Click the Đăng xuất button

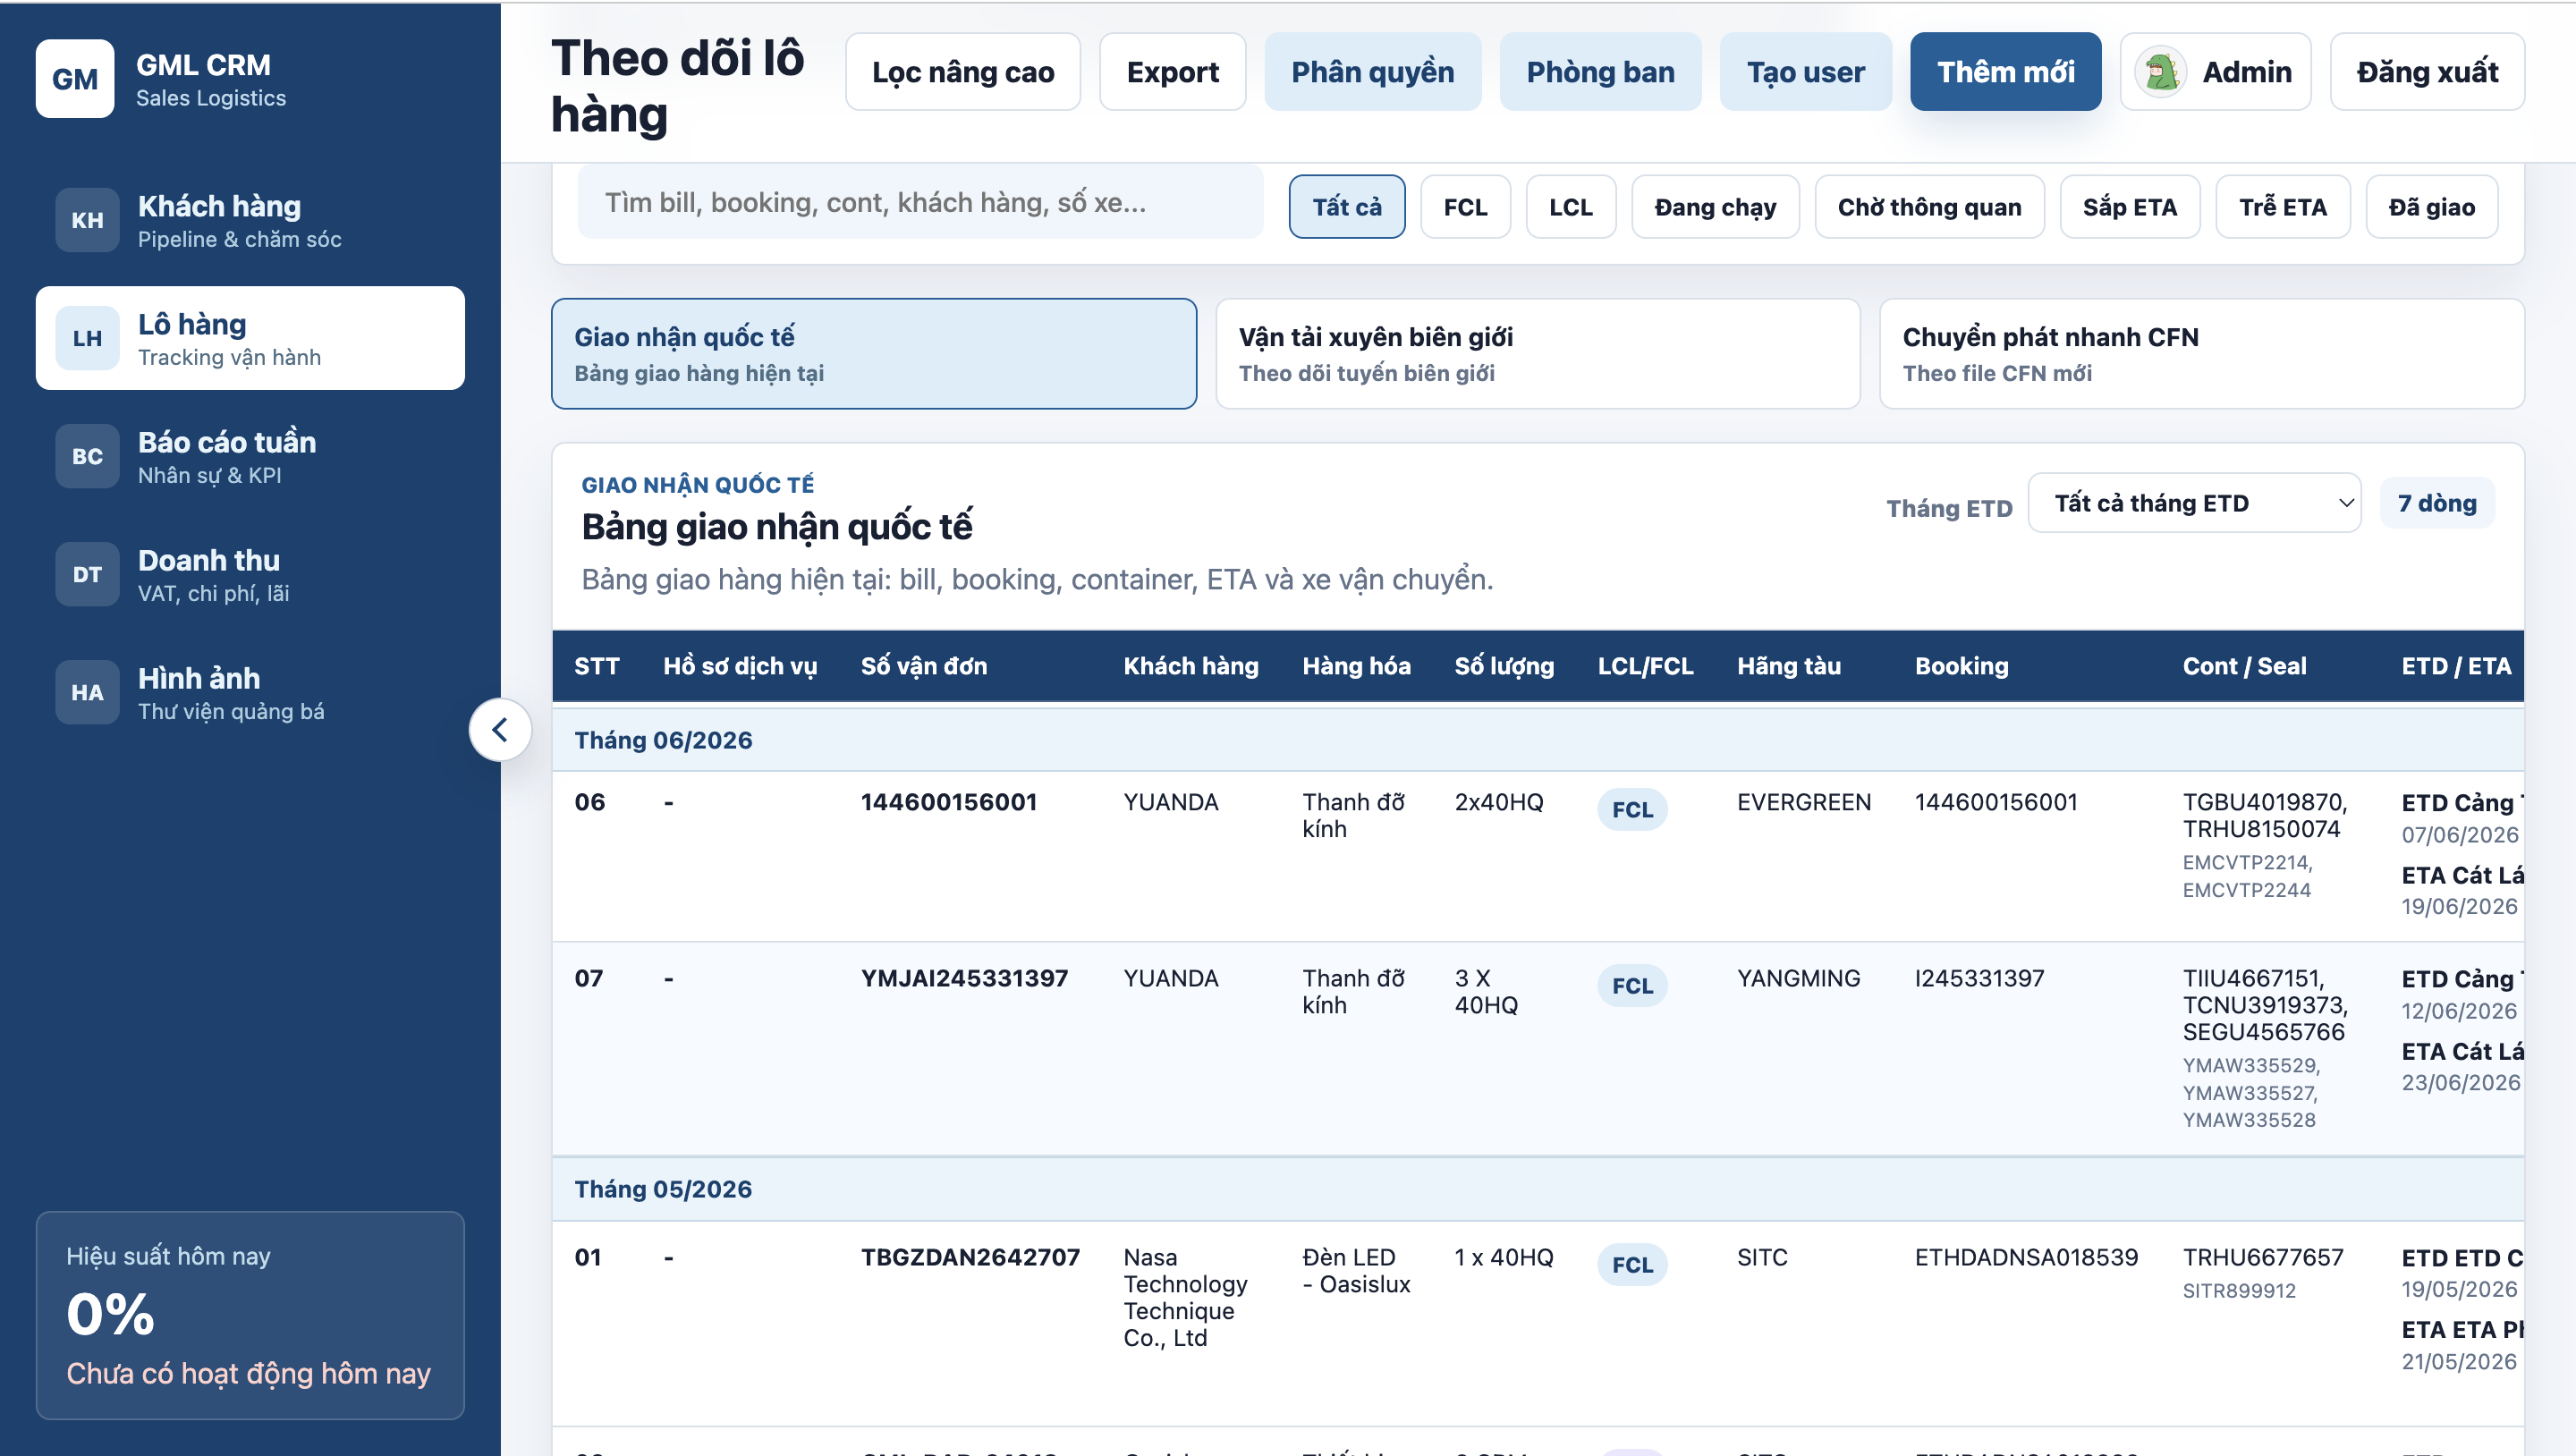coord(2427,72)
